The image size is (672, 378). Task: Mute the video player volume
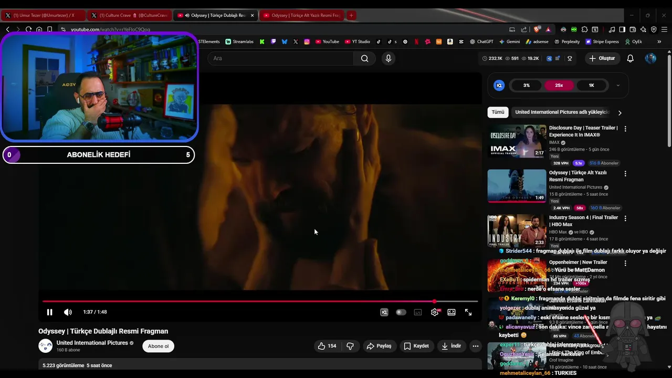[68, 312]
